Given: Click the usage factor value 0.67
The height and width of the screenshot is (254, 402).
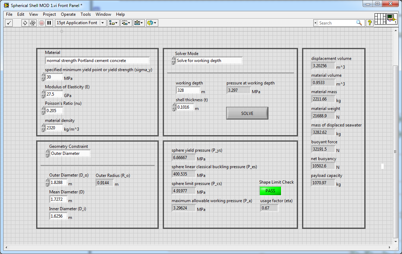Looking at the screenshot, I should pos(269,208).
